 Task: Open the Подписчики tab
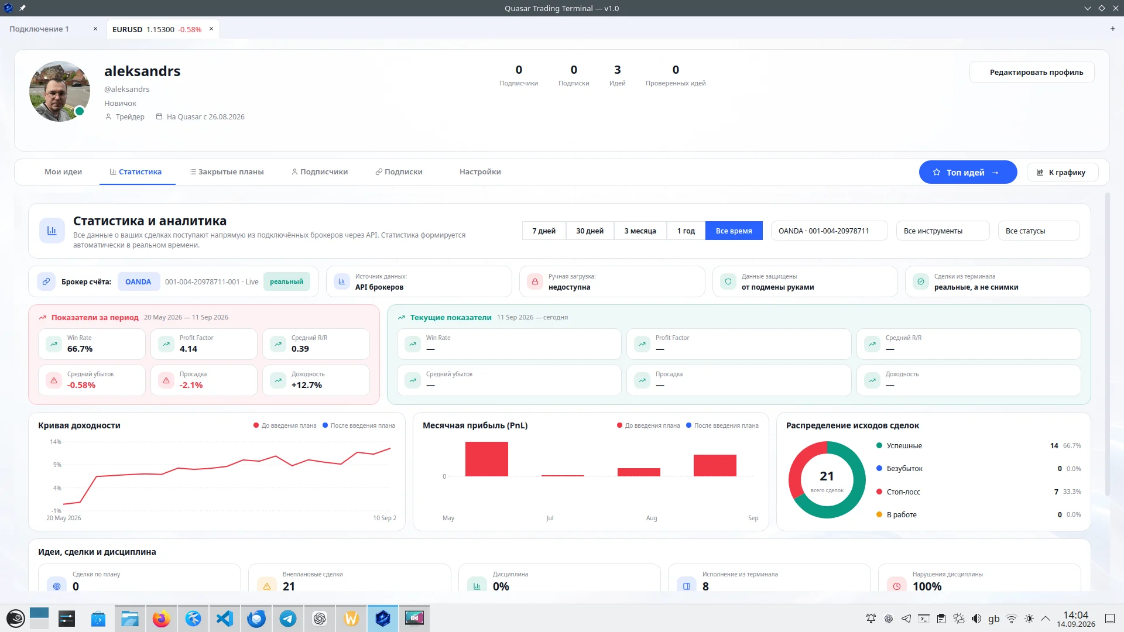(x=320, y=172)
